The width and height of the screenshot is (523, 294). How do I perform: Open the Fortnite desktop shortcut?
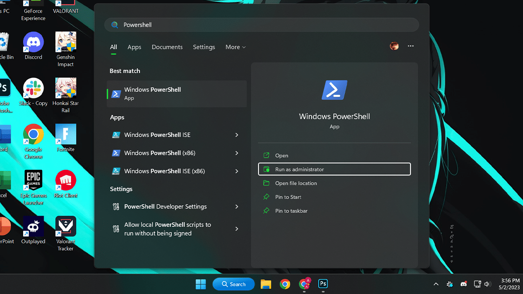(x=66, y=135)
